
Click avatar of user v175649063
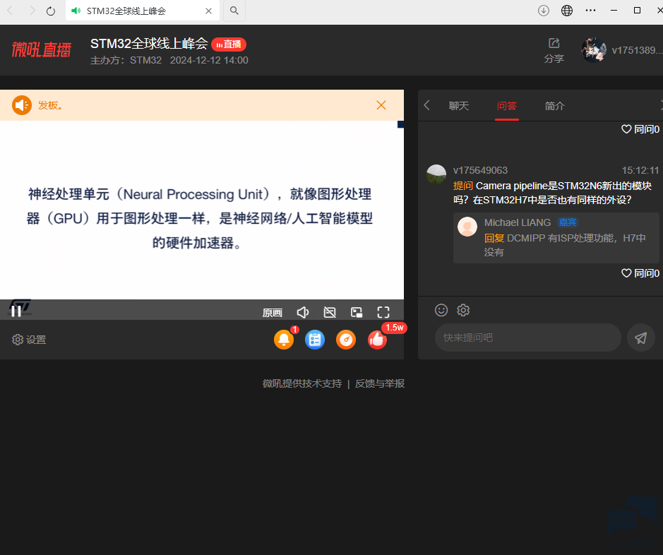[x=436, y=174]
